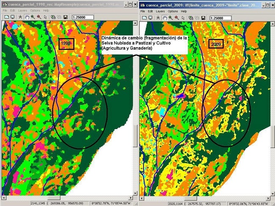Click the Add Layer icon in 1998 window
This screenshot has width=275, height=206.
(53, 17)
